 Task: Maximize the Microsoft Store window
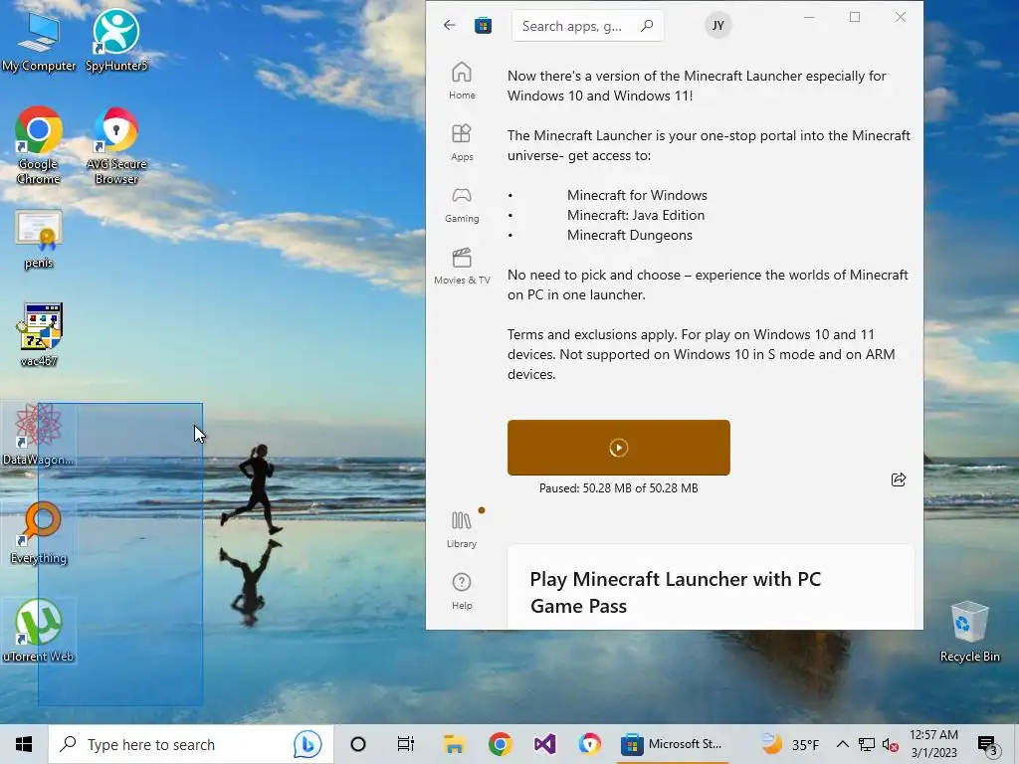(x=855, y=18)
